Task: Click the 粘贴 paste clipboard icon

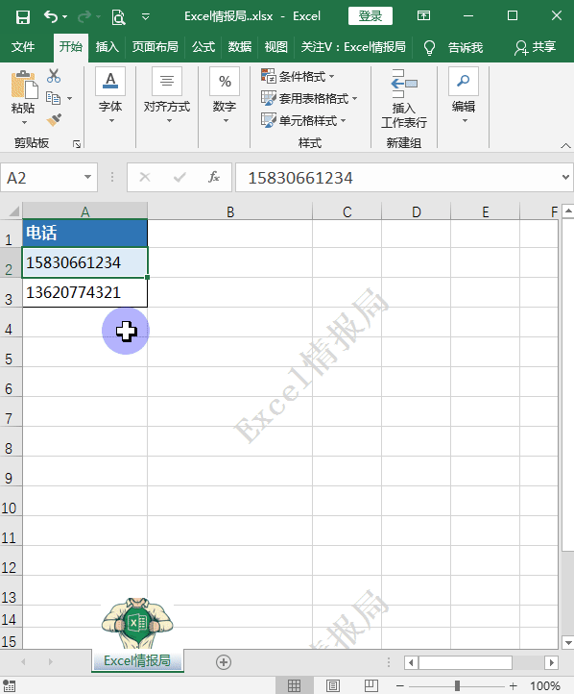Action: pos(23,85)
